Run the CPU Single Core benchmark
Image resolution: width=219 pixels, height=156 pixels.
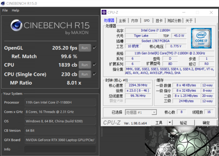(x=85, y=74)
